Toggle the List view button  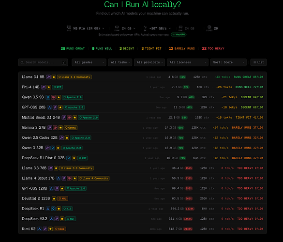coord(258,62)
